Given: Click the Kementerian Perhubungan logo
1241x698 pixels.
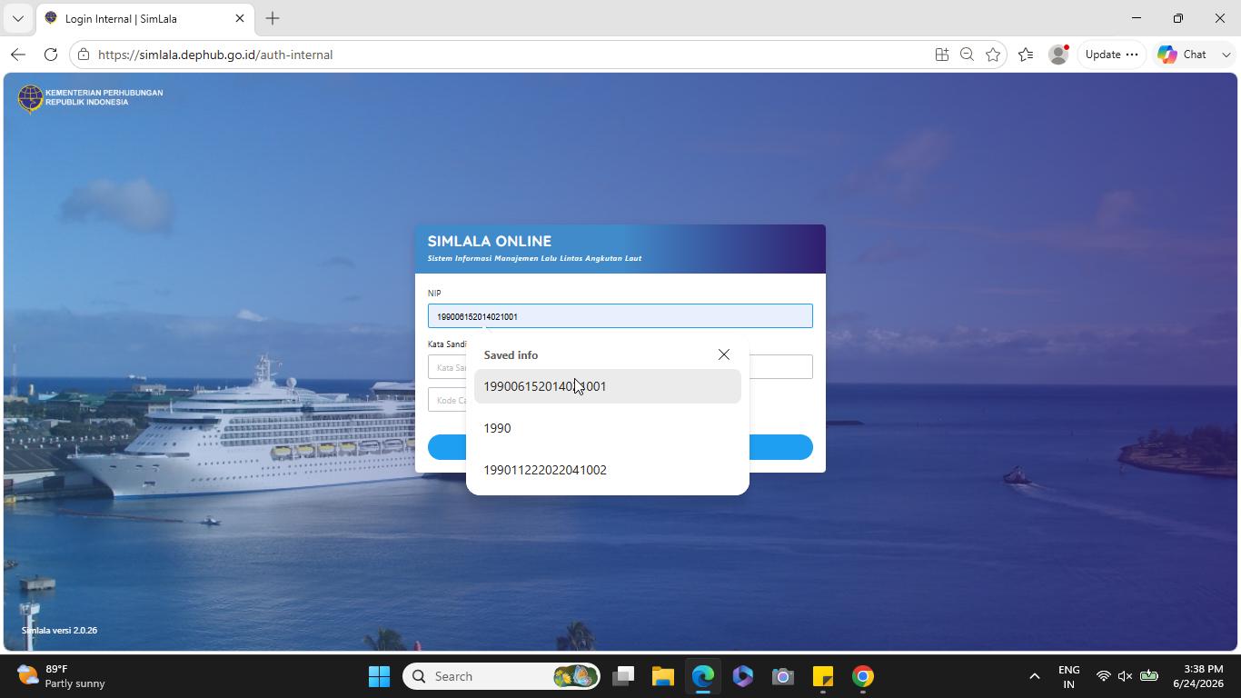Looking at the screenshot, I should pyautogui.click(x=91, y=97).
